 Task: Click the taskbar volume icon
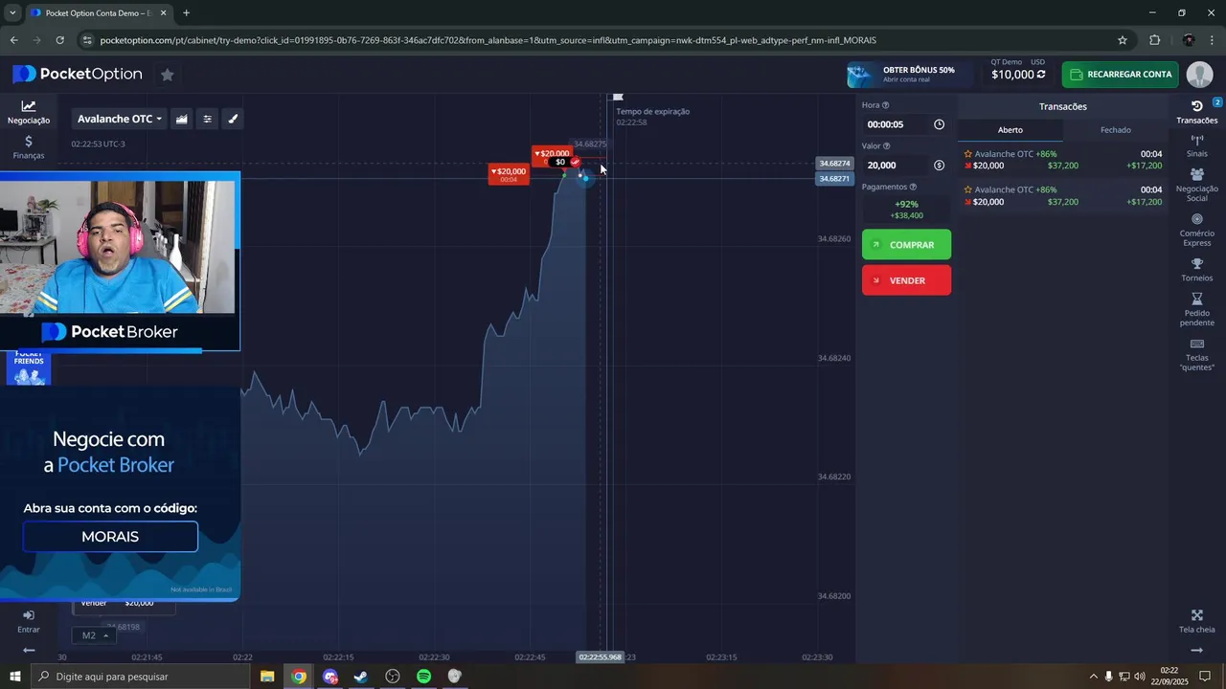[x=1140, y=677]
